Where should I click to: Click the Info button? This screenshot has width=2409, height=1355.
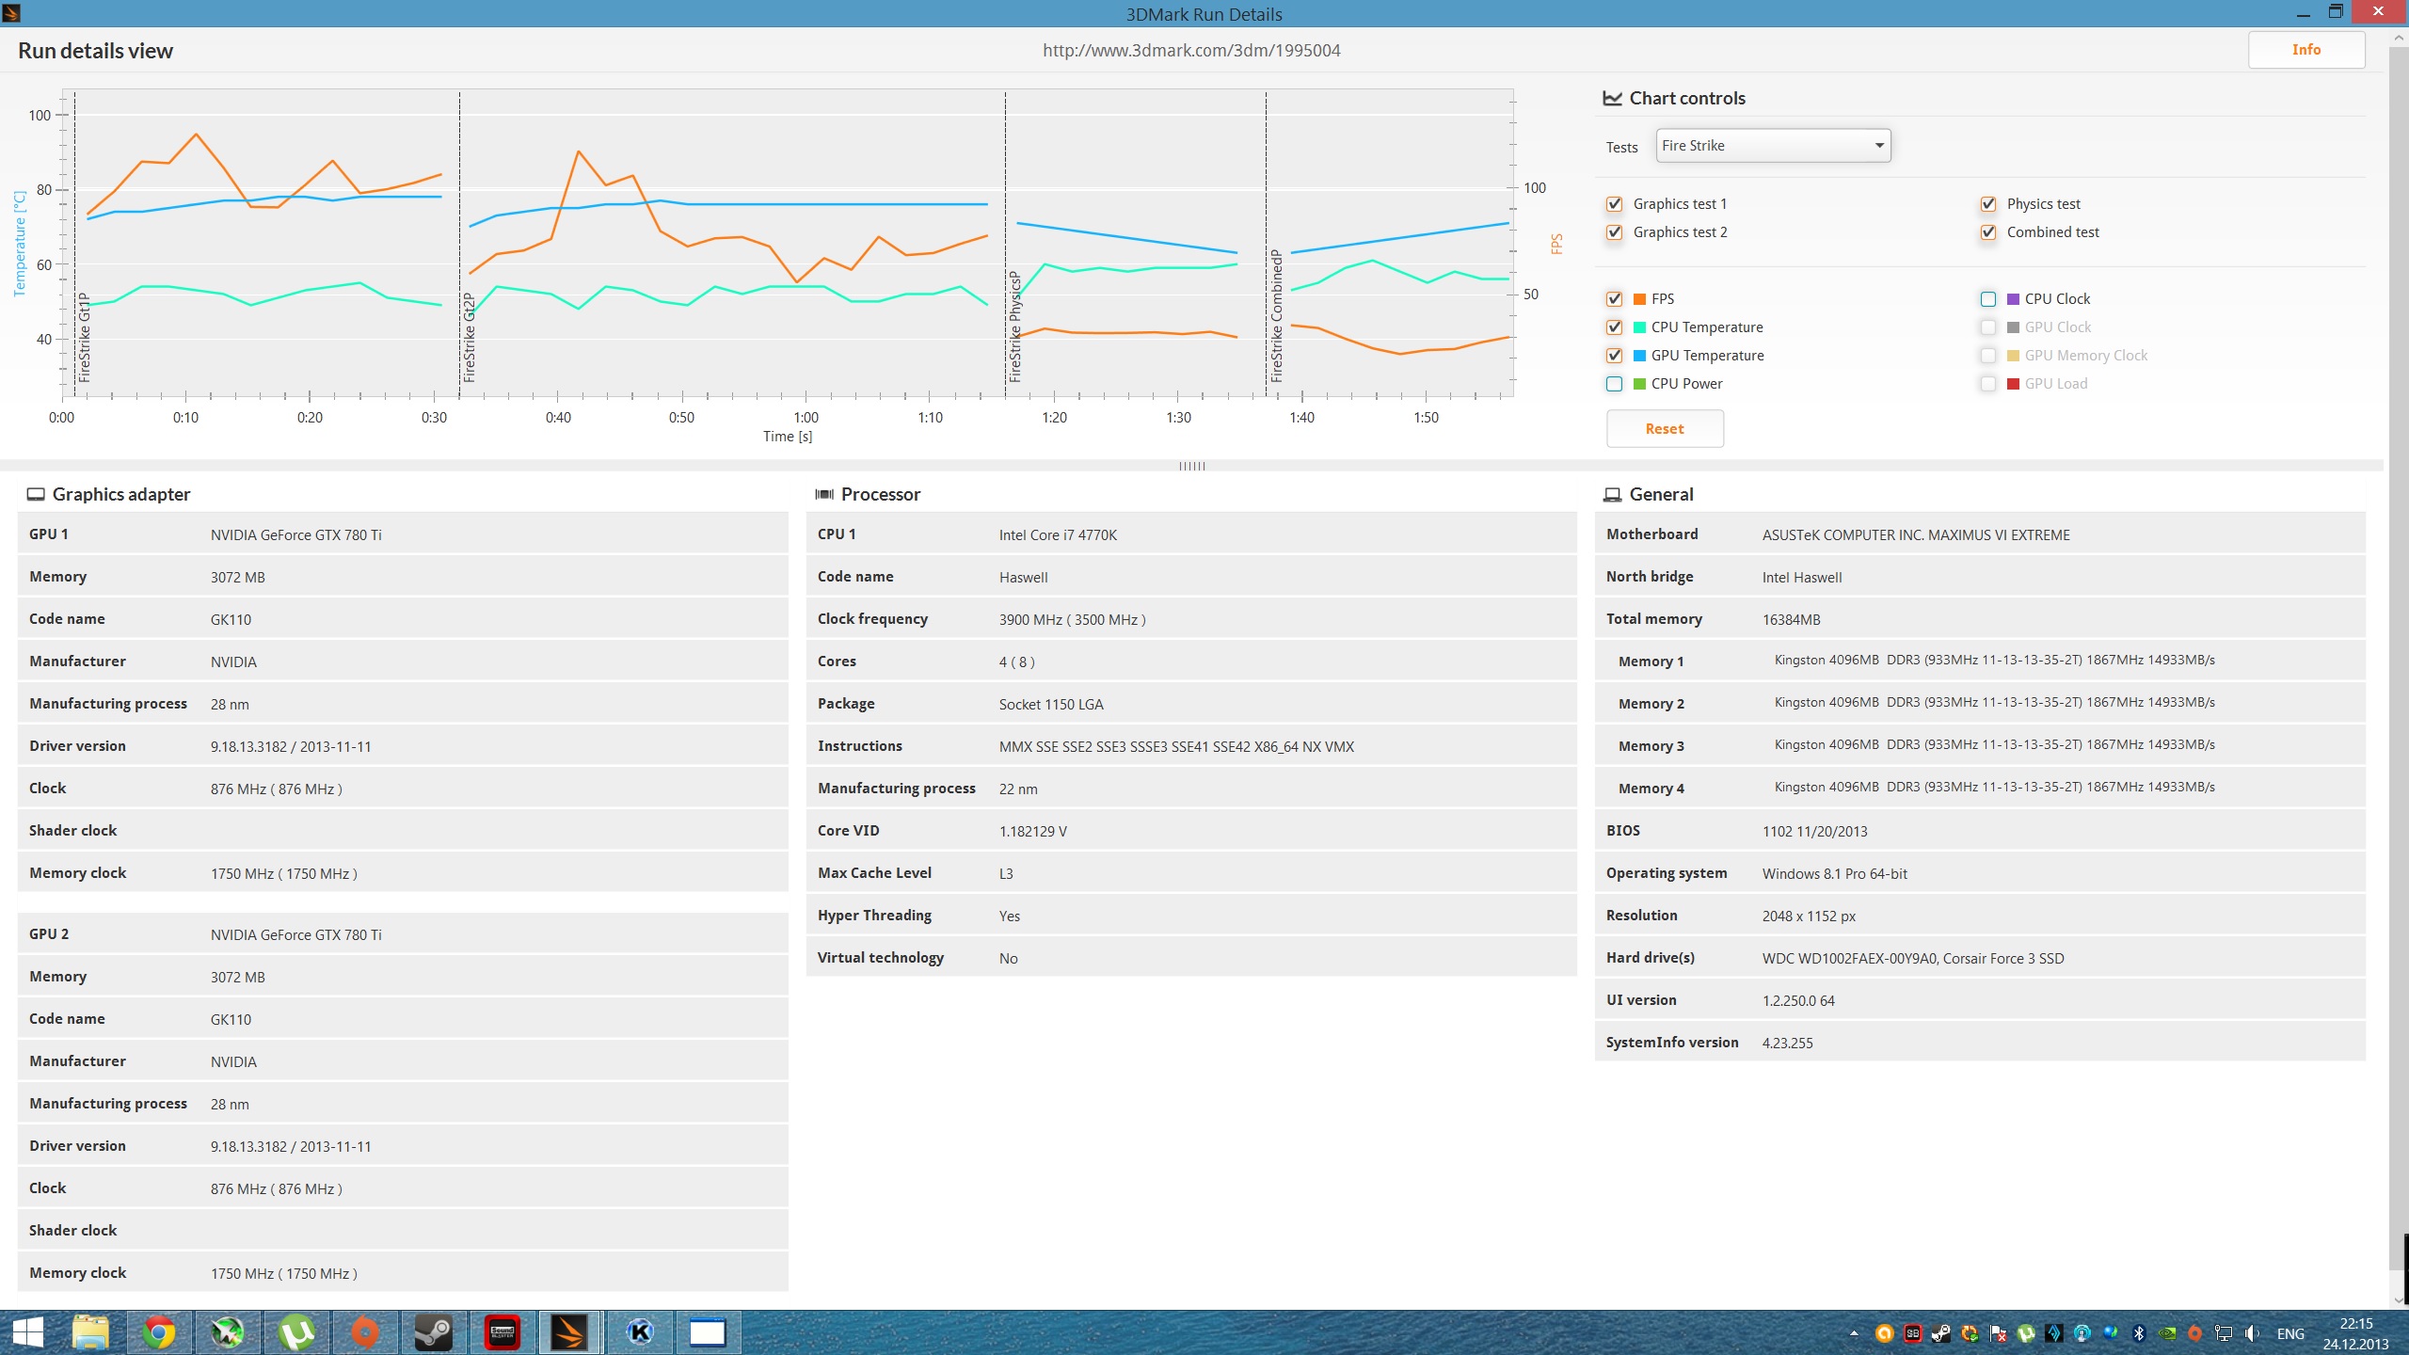click(2305, 50)
